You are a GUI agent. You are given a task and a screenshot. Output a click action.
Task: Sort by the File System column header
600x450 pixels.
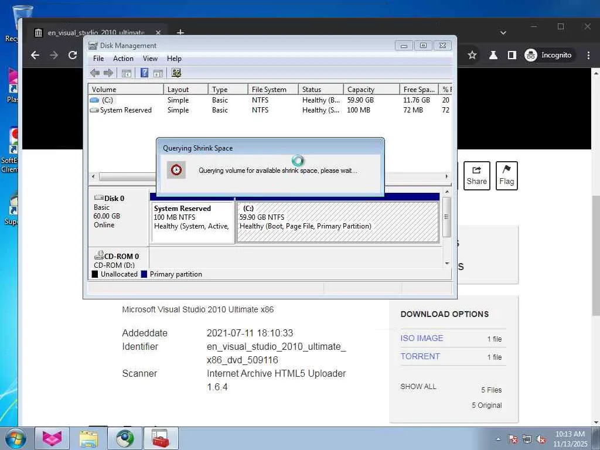coord(273,89)
